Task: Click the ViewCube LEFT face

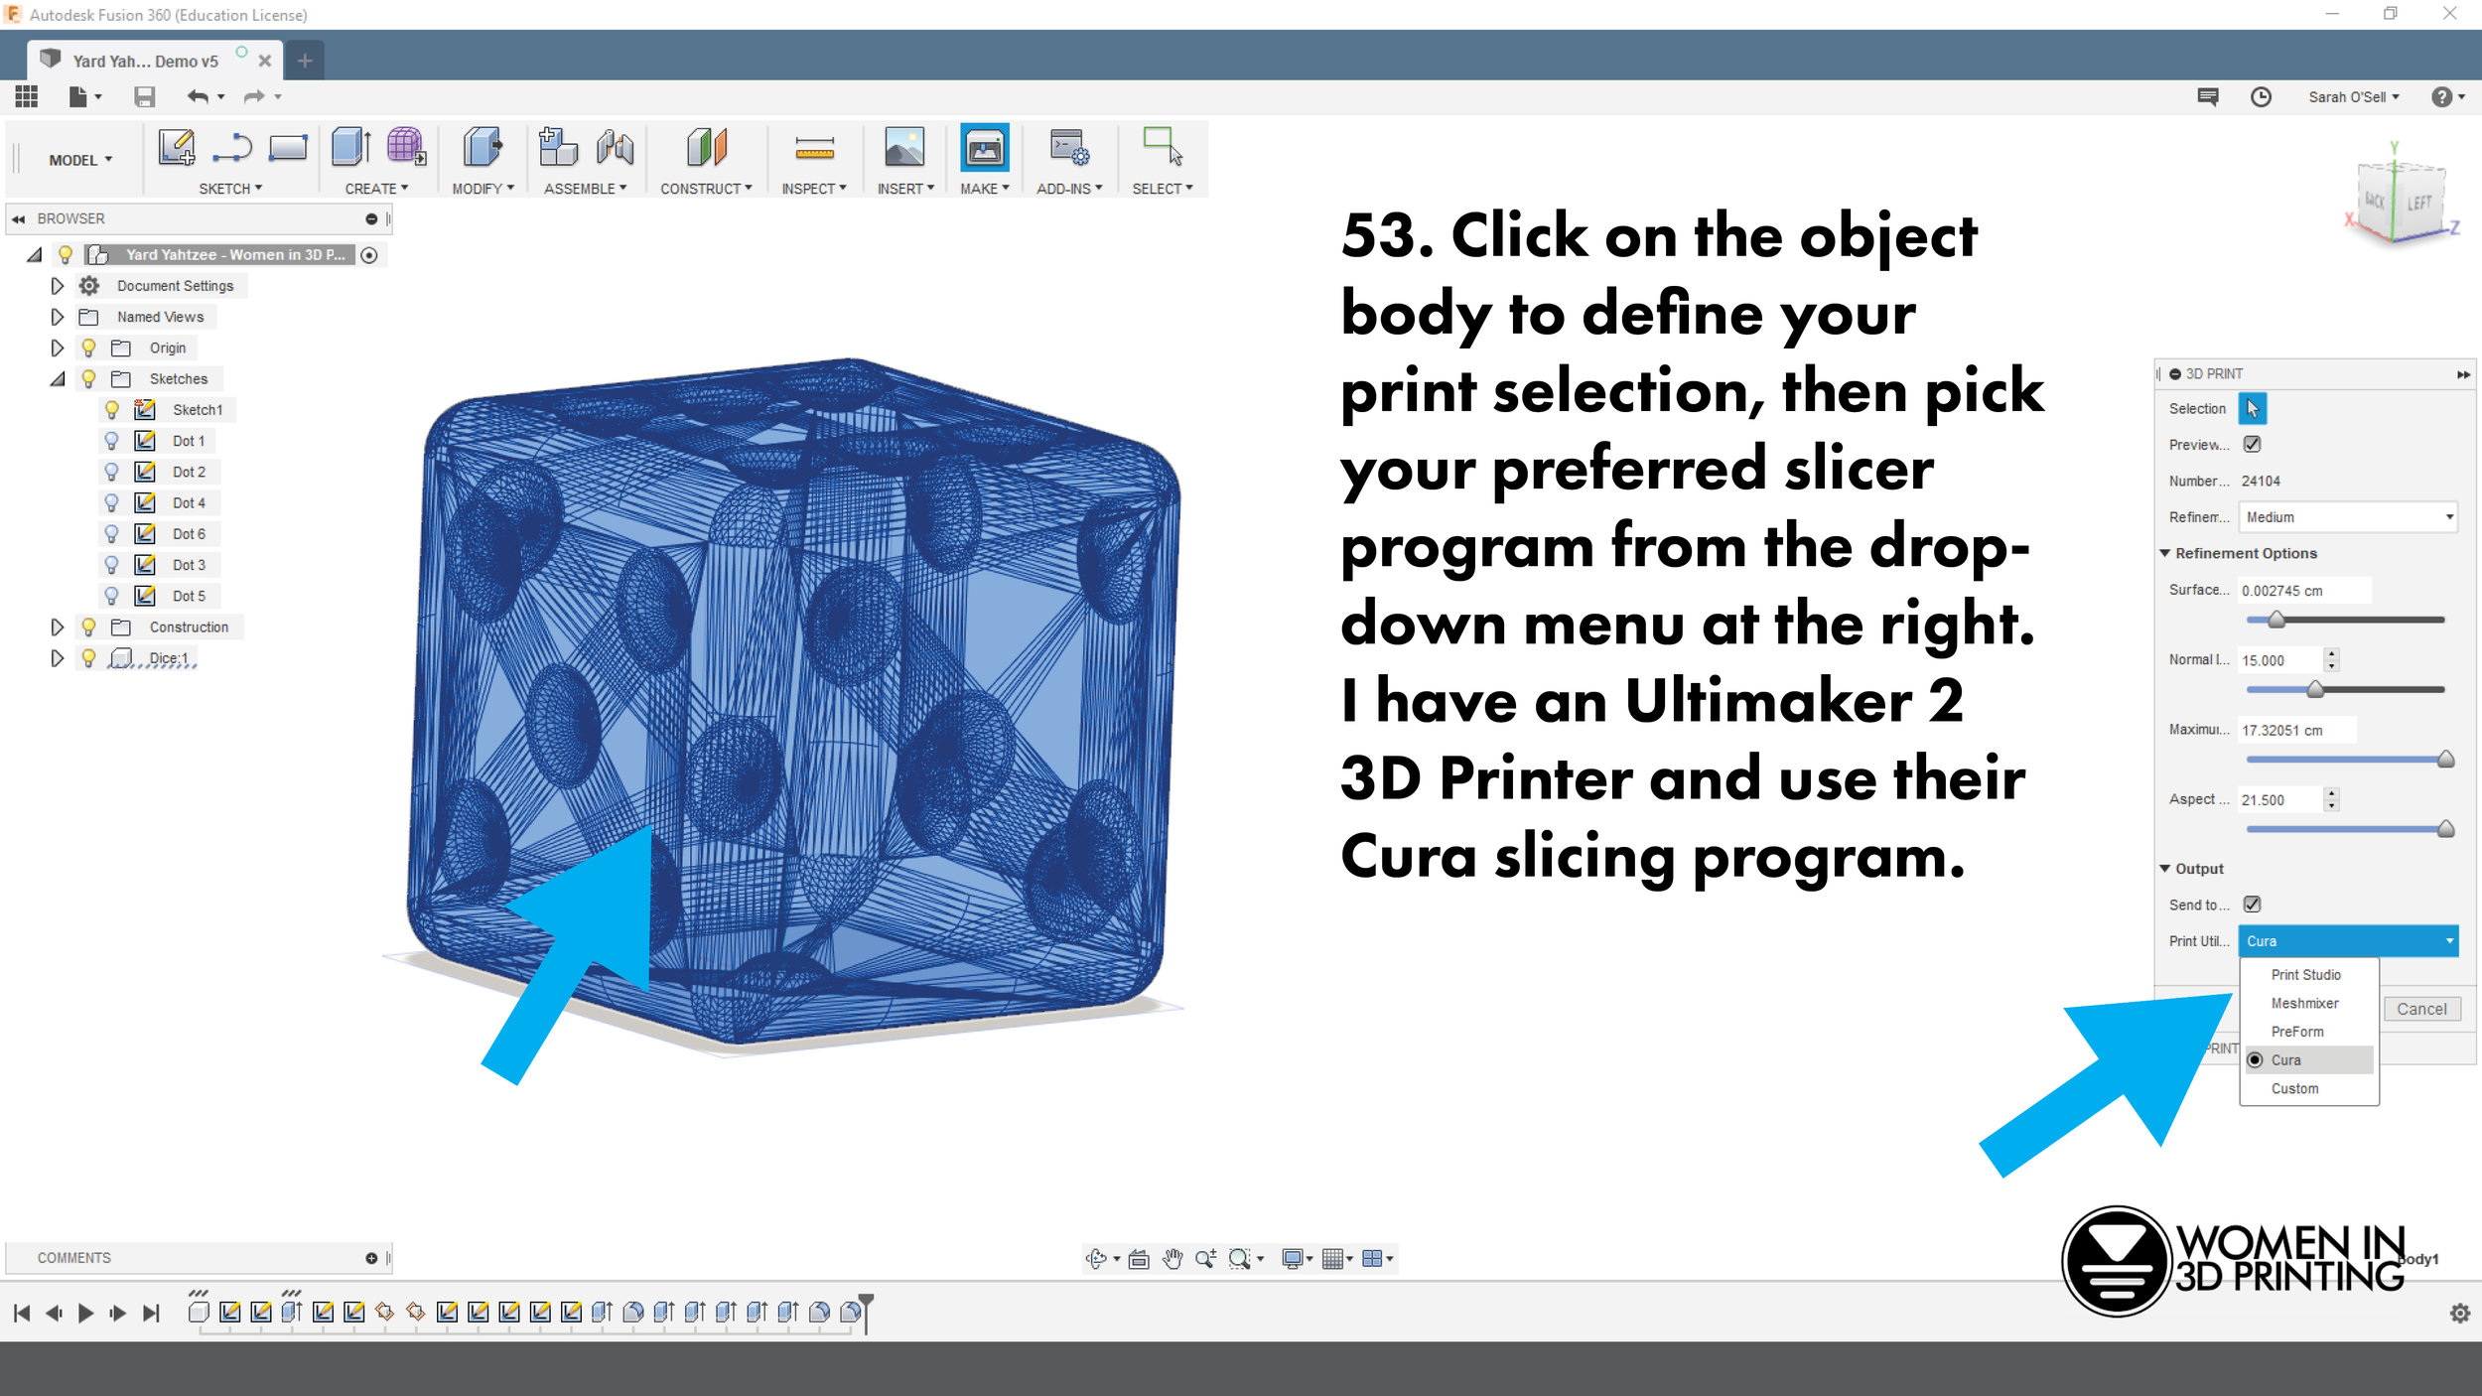Action: pyautogui.click(x=2419, y=204)
